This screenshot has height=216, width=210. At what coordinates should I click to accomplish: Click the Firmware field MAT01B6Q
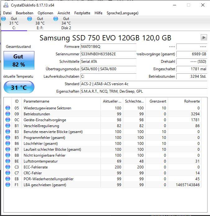click(108, 47)
